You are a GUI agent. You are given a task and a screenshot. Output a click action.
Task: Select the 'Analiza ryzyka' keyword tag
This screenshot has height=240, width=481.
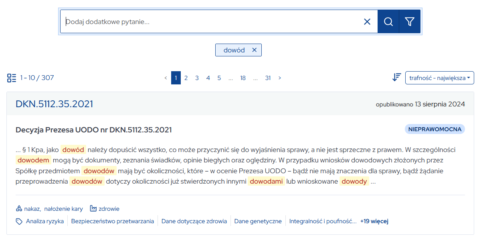45,221
